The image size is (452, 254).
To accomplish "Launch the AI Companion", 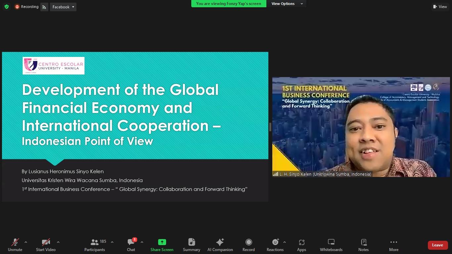I will pos(220,245).
